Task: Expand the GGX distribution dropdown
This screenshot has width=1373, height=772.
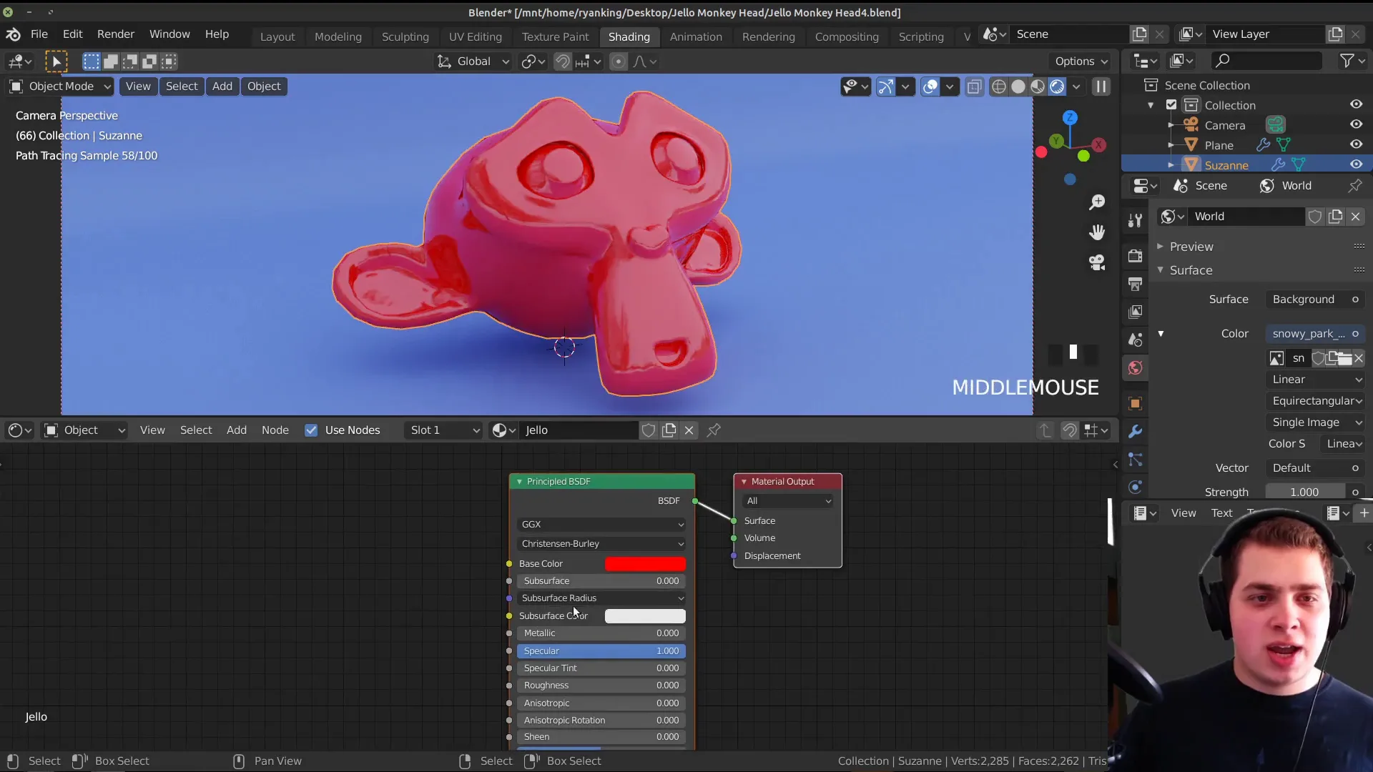Action: pyautogui.click(x=601, y=523)
